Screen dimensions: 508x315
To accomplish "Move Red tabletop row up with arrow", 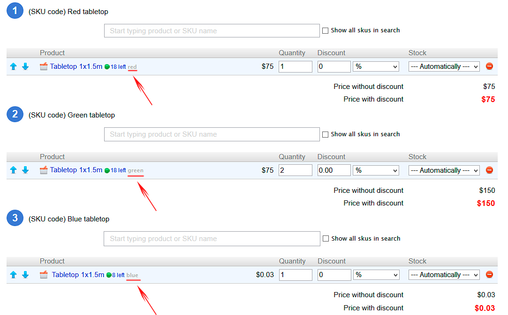I will point(13,66).
